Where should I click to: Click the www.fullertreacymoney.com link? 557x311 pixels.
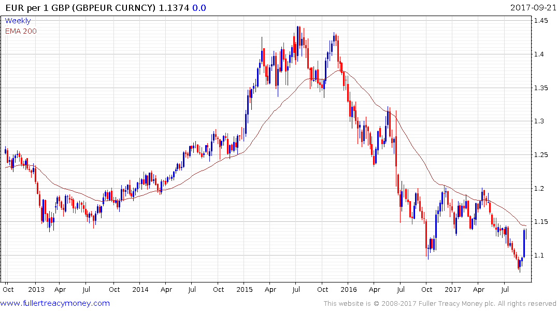[55, 303]
